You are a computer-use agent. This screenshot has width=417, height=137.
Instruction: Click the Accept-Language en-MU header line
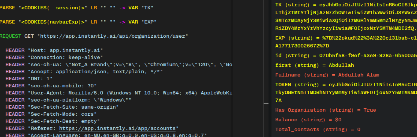click(x=106, y=135)
